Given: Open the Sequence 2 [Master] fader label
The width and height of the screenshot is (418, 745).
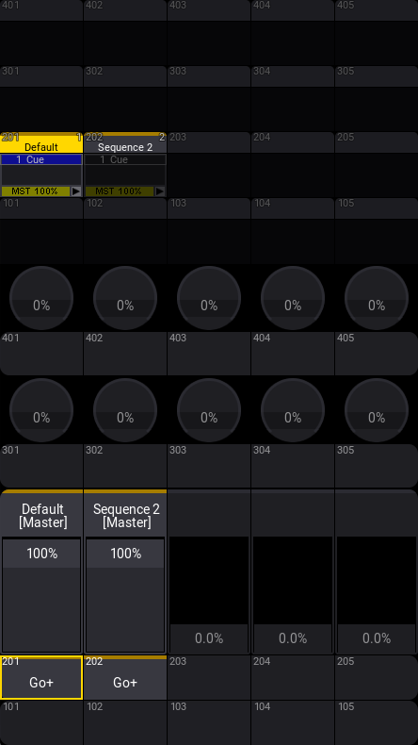Looking at the screenshot, I should (x=125, y=516).
